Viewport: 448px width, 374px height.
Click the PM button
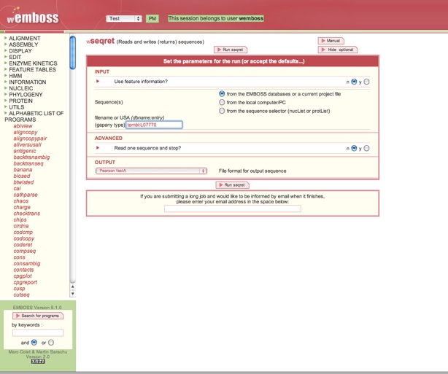pos(152,18)
